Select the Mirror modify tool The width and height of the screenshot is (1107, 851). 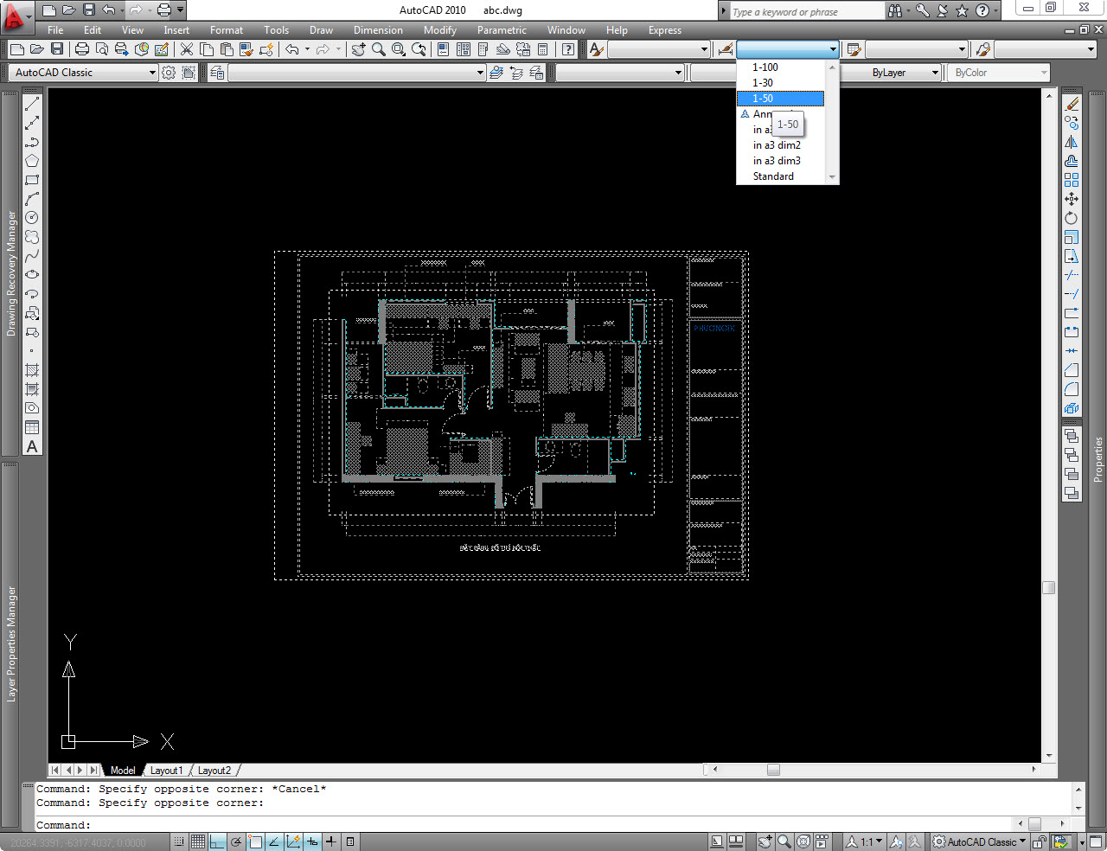1072,142
